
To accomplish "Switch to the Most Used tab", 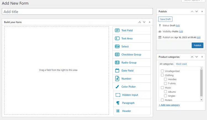I will pos(181,64).
